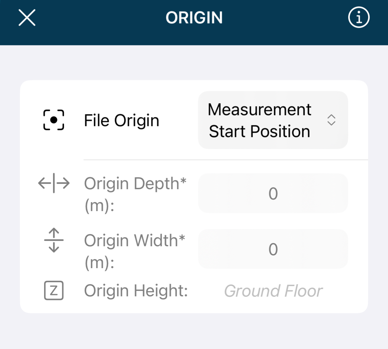The image size is (388, 349).
Task: Click empty gray area below the settings card
Action: [194, 331]
